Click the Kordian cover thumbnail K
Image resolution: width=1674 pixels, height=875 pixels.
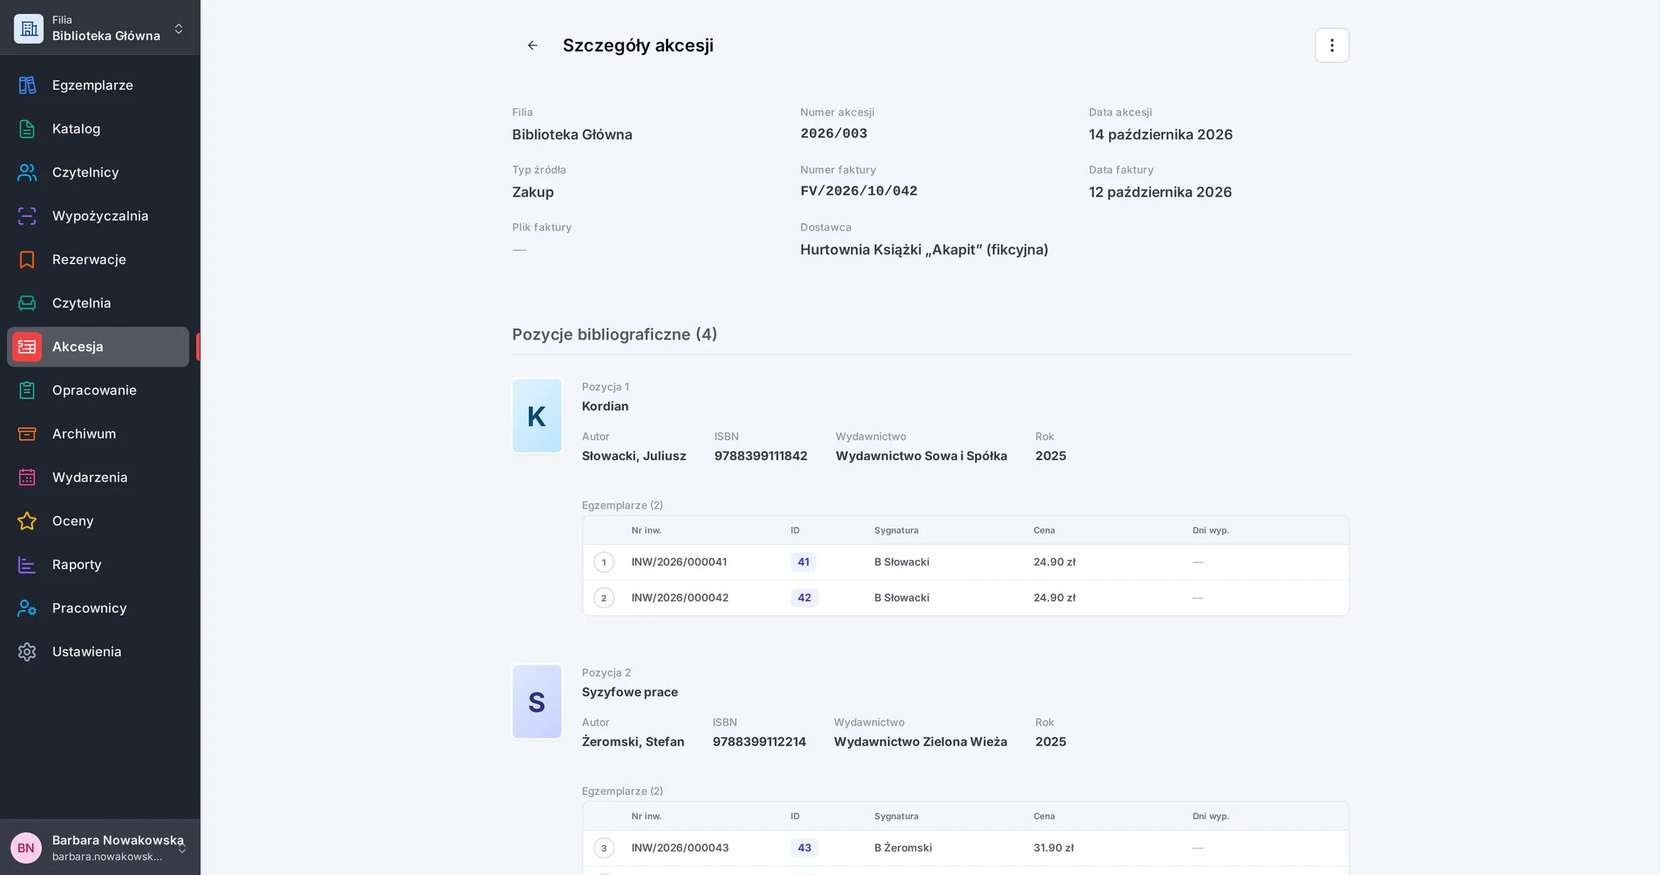[536, 416]
